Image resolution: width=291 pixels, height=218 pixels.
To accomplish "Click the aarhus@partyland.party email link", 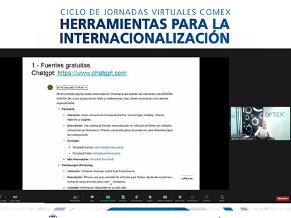I will pyautogui.click(x=109, y=148).
